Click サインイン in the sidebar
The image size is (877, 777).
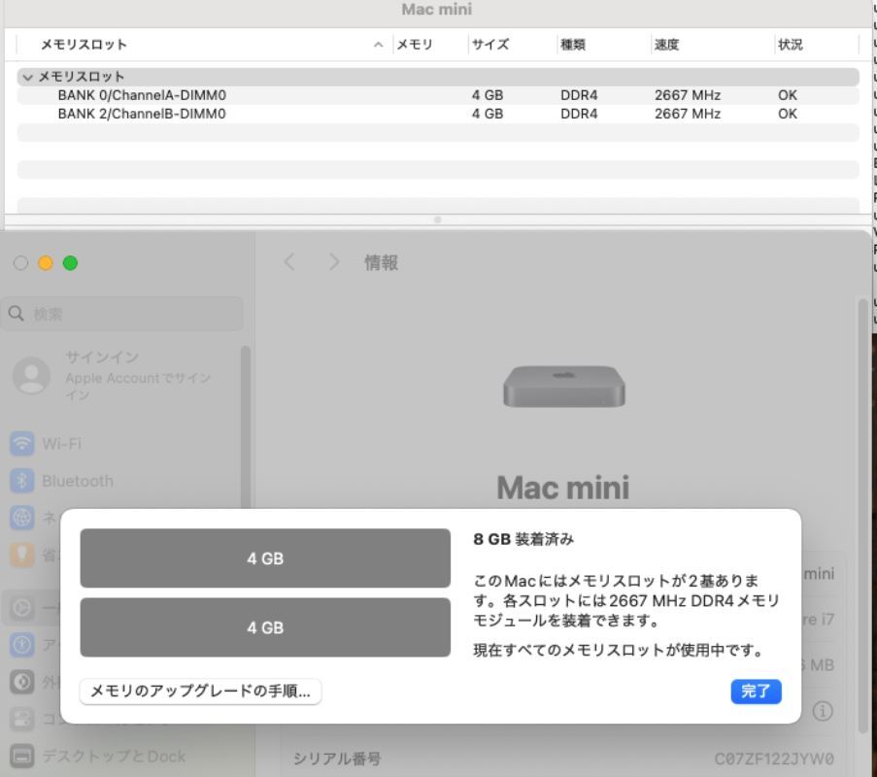click(x=102, y=356)
